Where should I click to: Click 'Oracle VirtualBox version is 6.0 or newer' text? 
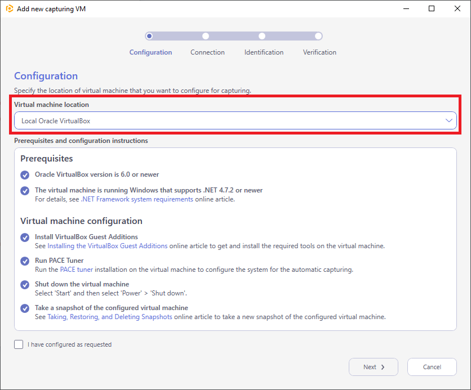pos(97,174)
